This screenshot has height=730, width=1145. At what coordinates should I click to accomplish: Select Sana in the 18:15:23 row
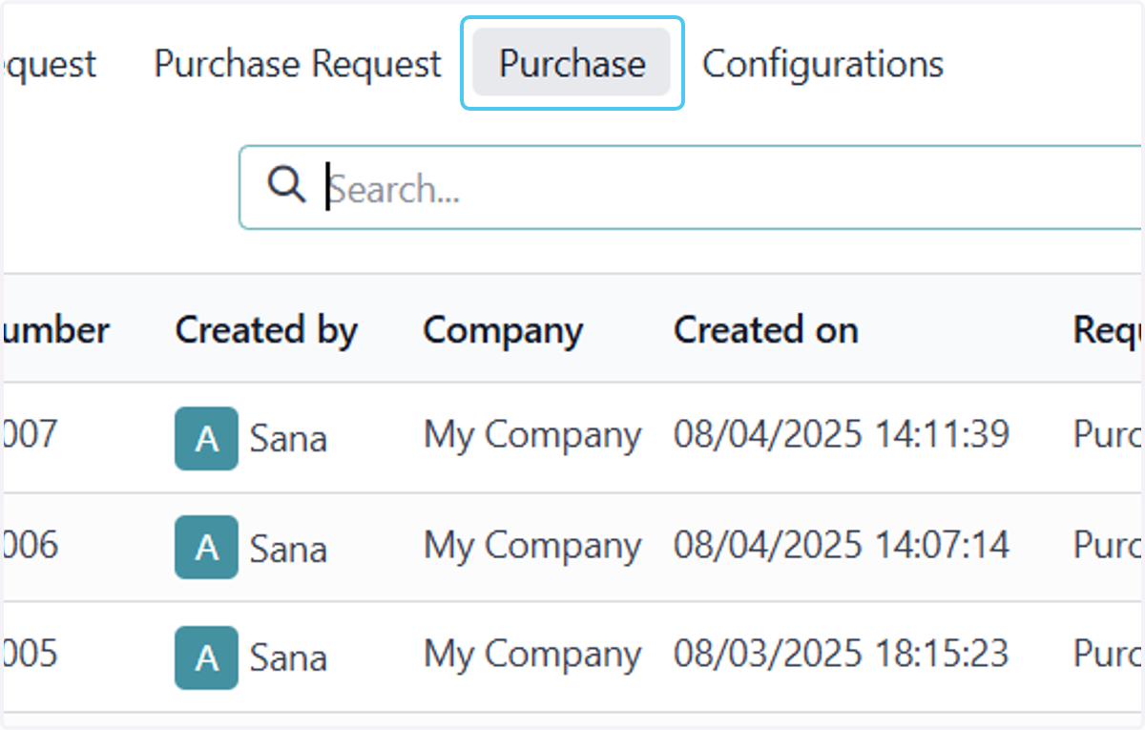point(288,657)
